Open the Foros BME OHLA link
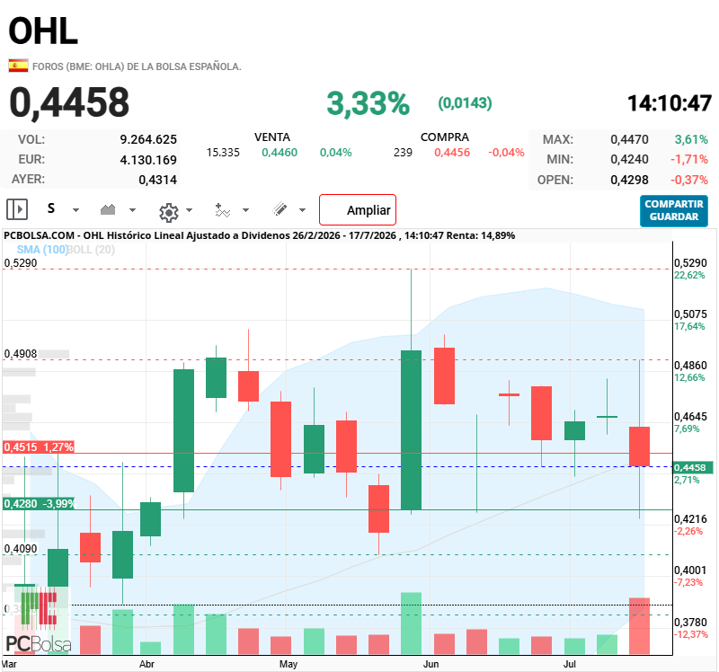 coord(137,66)
